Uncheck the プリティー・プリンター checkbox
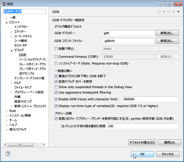Image resolution: width=184 pixels, height=162 pixels. (x=56, y=118)
